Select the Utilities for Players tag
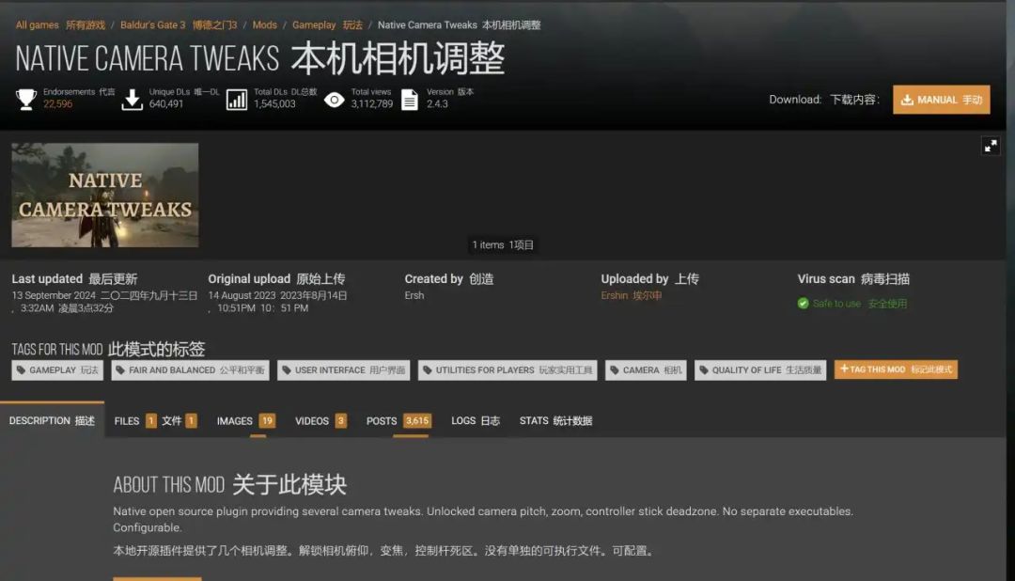This screenshot has width=1015, height=581. click(x=507, y=369)
